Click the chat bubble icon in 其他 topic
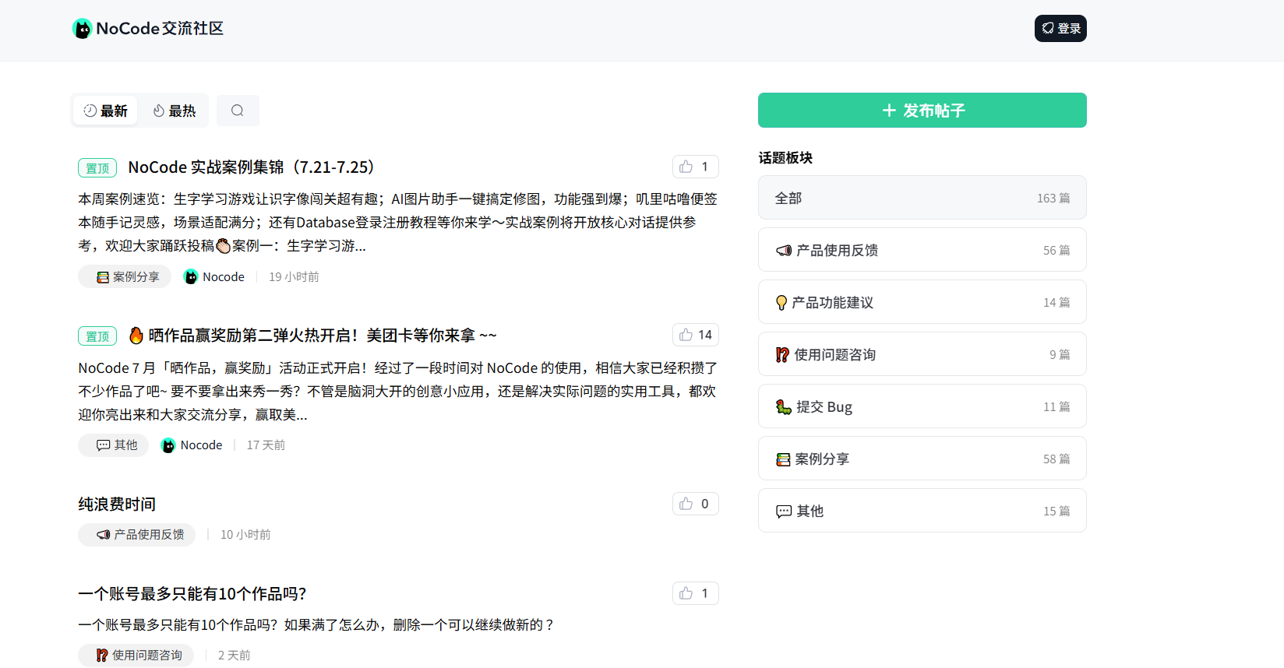Image resolution: width=1284 pixels, height=668 pixels. click(784, 512)
